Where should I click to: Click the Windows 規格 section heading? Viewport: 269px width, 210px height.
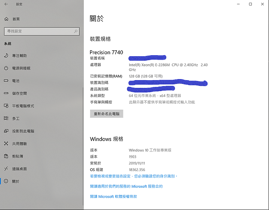point(106,139)
